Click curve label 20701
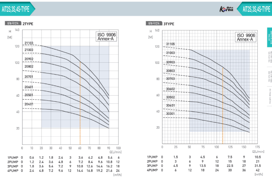Viewport: 272px width, 178px height. point(29,77)
